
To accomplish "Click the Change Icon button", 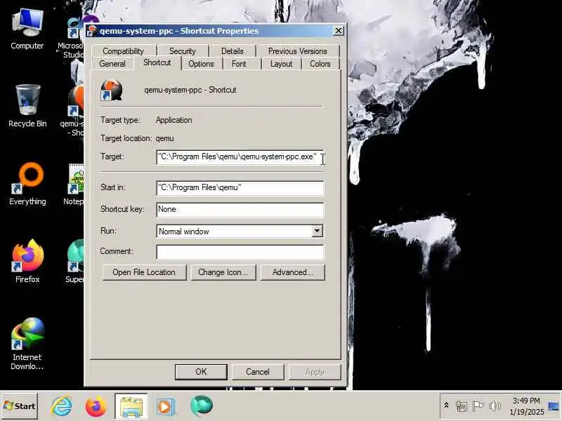I will pos(223,272).
